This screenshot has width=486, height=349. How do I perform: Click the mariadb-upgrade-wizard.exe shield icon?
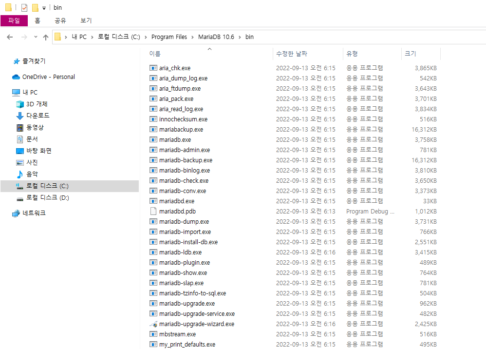[x=153, y=324]
